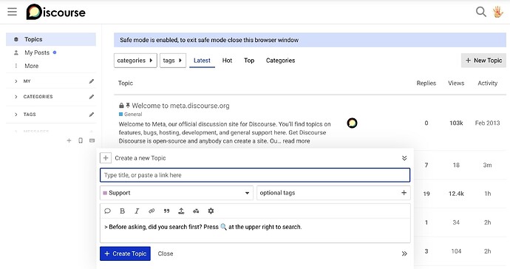Open the user avatar menu
The width and height of the screenshot is (510, 269).
pos(497,12)
